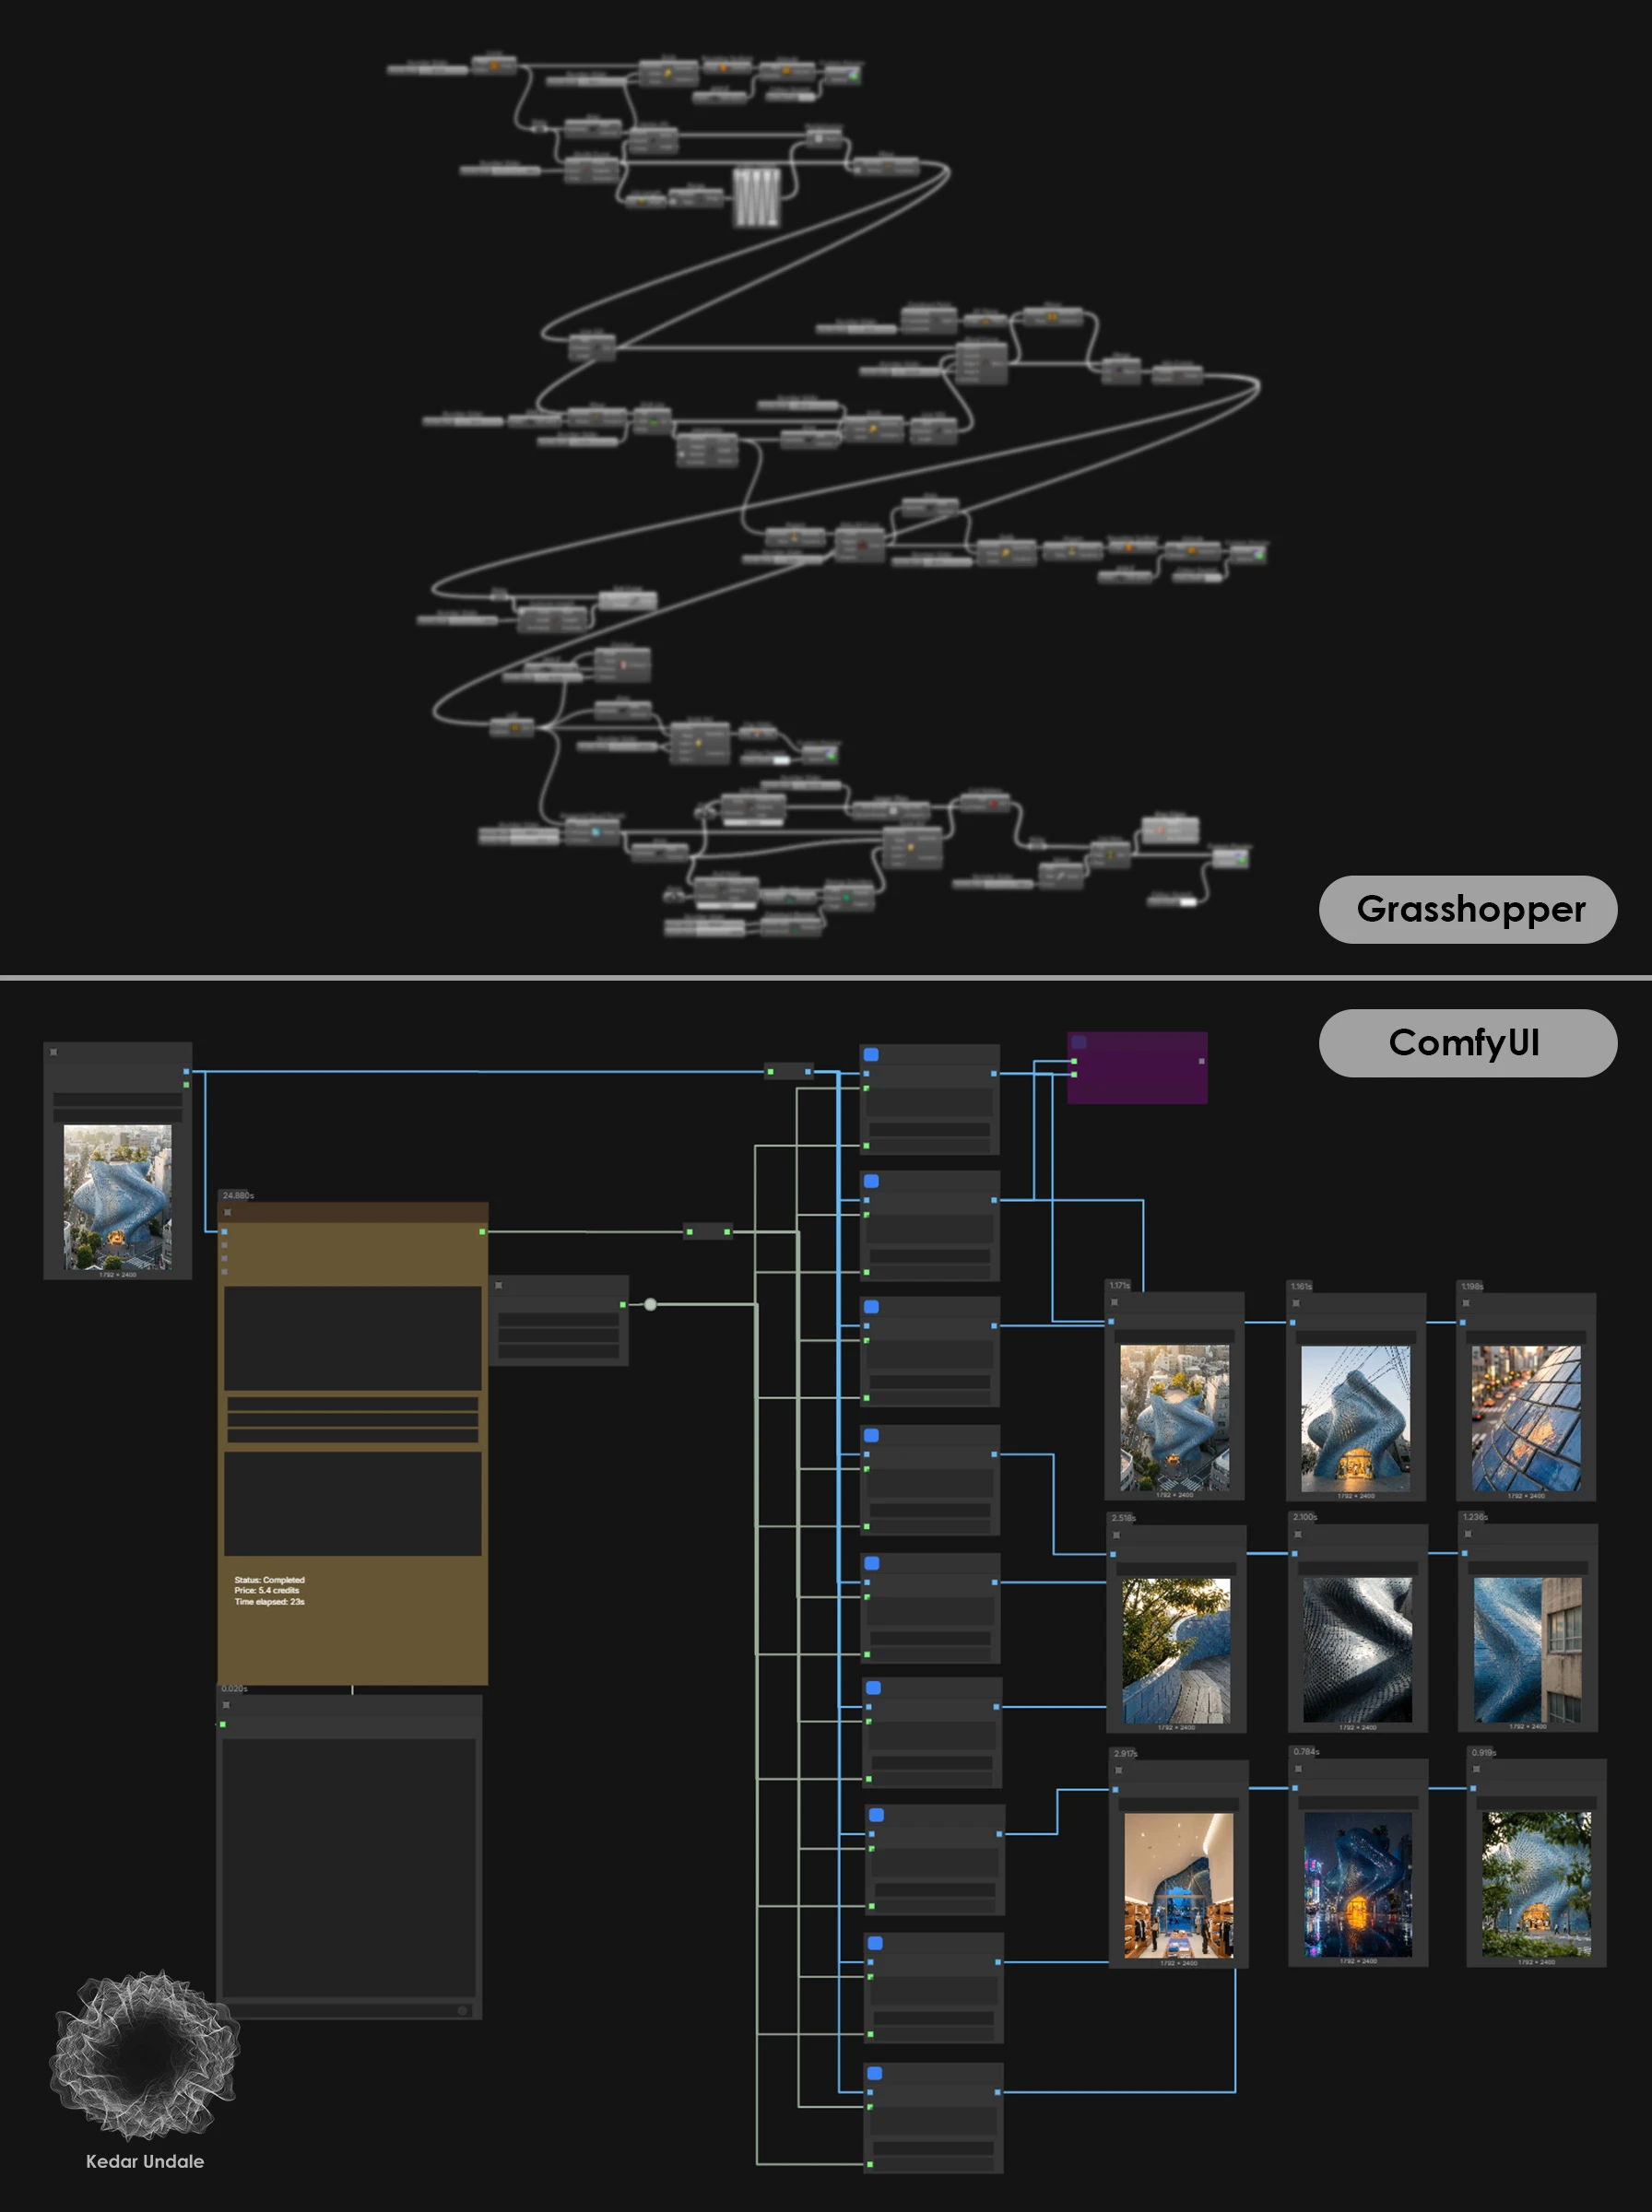Click the "Status: Completed" text in brown node
Image resolution: width=1652 pixels, height=2212 pixels.
(269, 1581)
